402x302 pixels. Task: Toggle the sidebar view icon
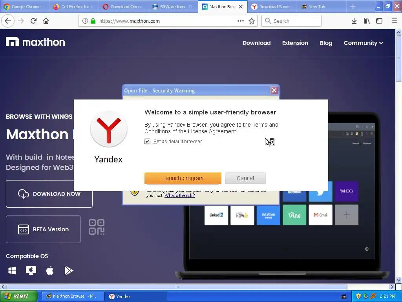pyautogui.click(x=379, y=21)
